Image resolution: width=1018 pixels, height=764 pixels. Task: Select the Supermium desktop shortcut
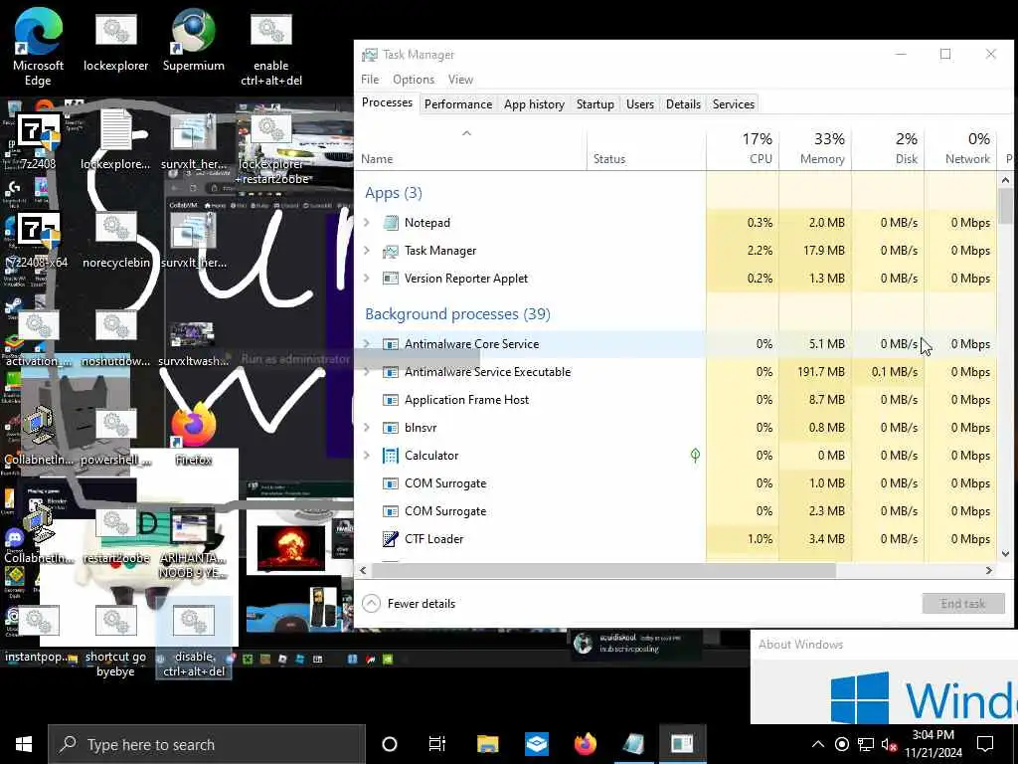[x=194, y=40]
